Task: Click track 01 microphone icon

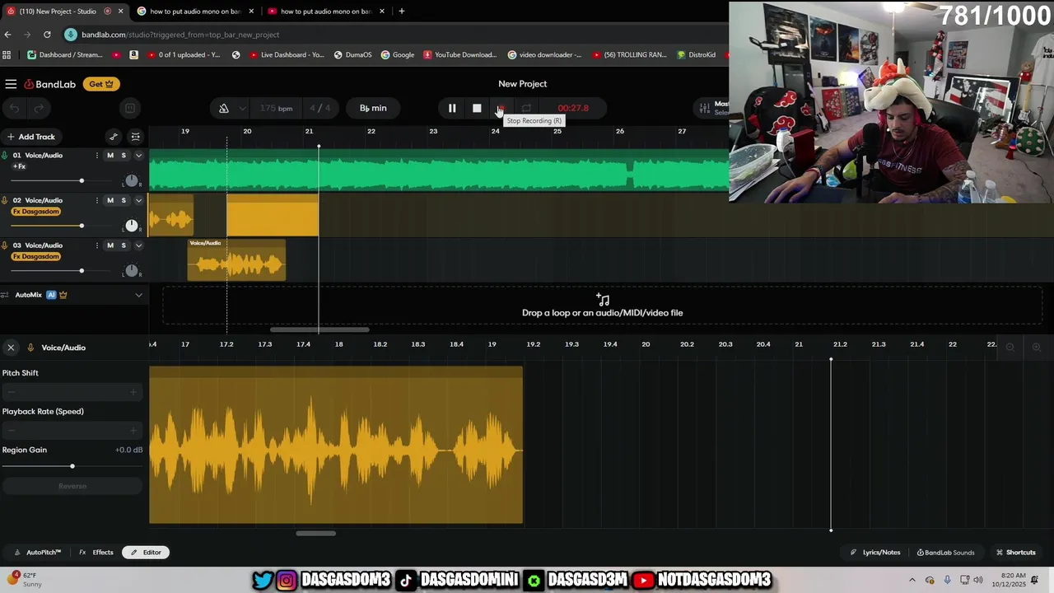Action: tap(5, 156)
